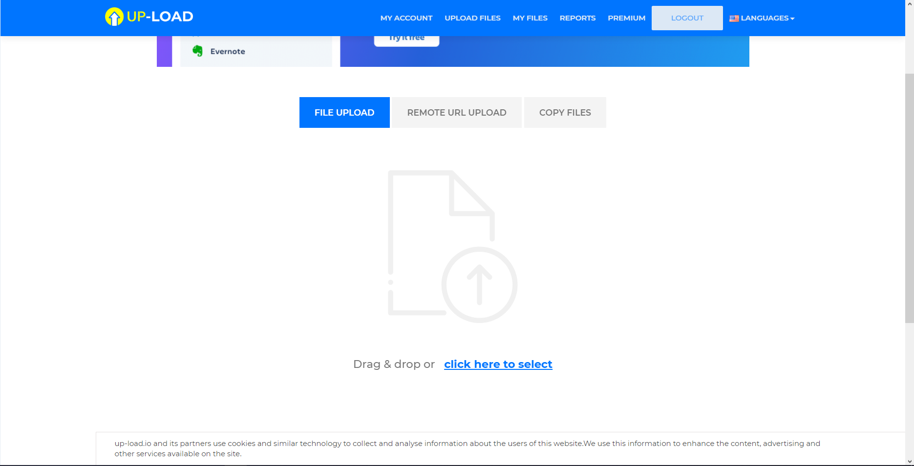Click the American flag language icon
Viewport: 914px width, 466px height.
tap(734, 18)
